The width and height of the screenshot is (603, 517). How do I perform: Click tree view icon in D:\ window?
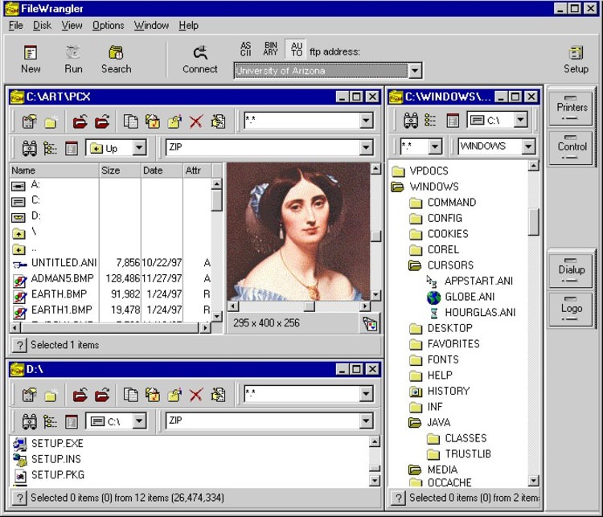50,421
